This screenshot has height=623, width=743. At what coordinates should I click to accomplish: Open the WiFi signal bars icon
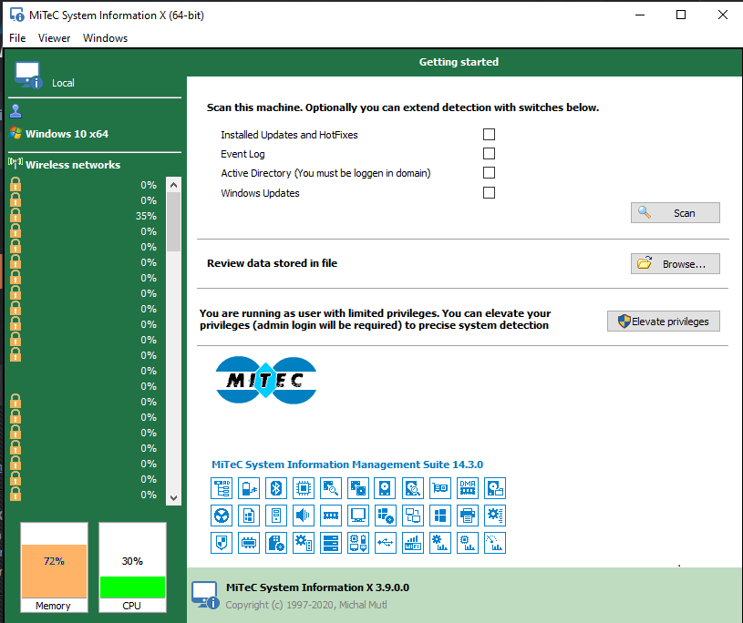413,543
